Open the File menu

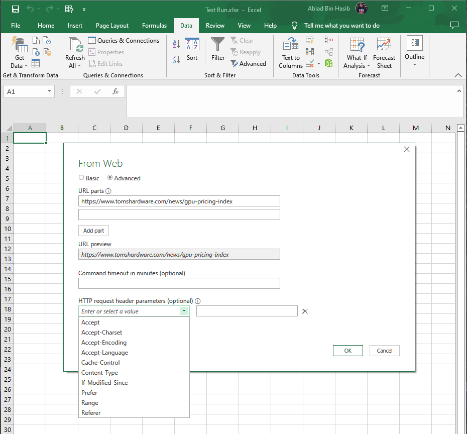tap(16, 26)
